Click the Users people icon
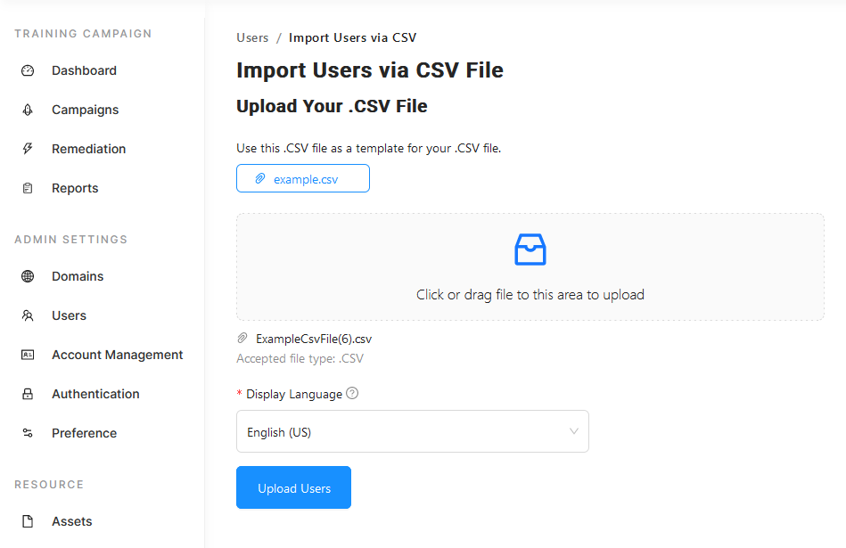846x548 pixels. [27, 315]
